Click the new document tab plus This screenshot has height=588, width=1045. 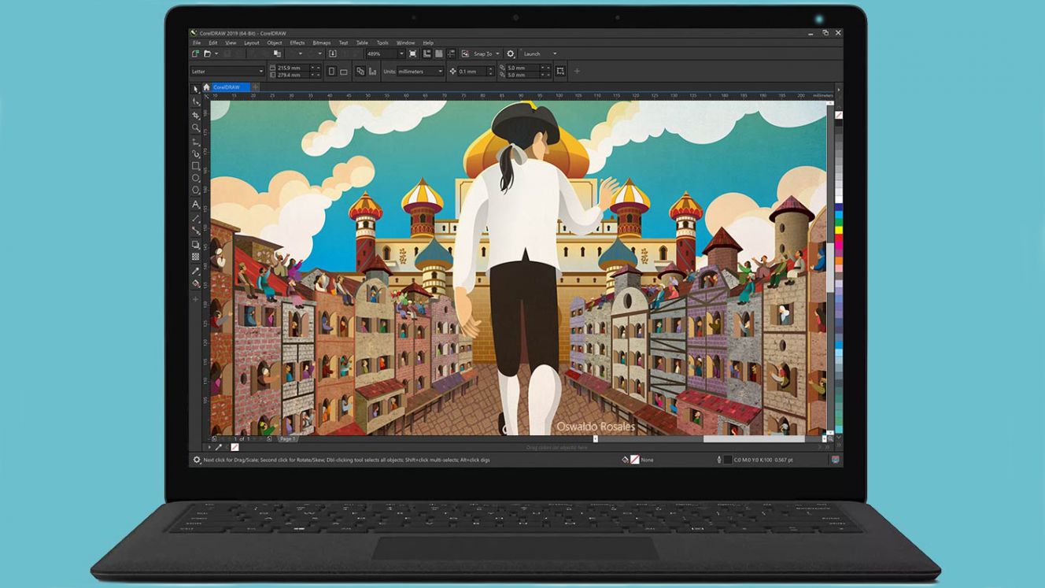(x=255, y=87)
